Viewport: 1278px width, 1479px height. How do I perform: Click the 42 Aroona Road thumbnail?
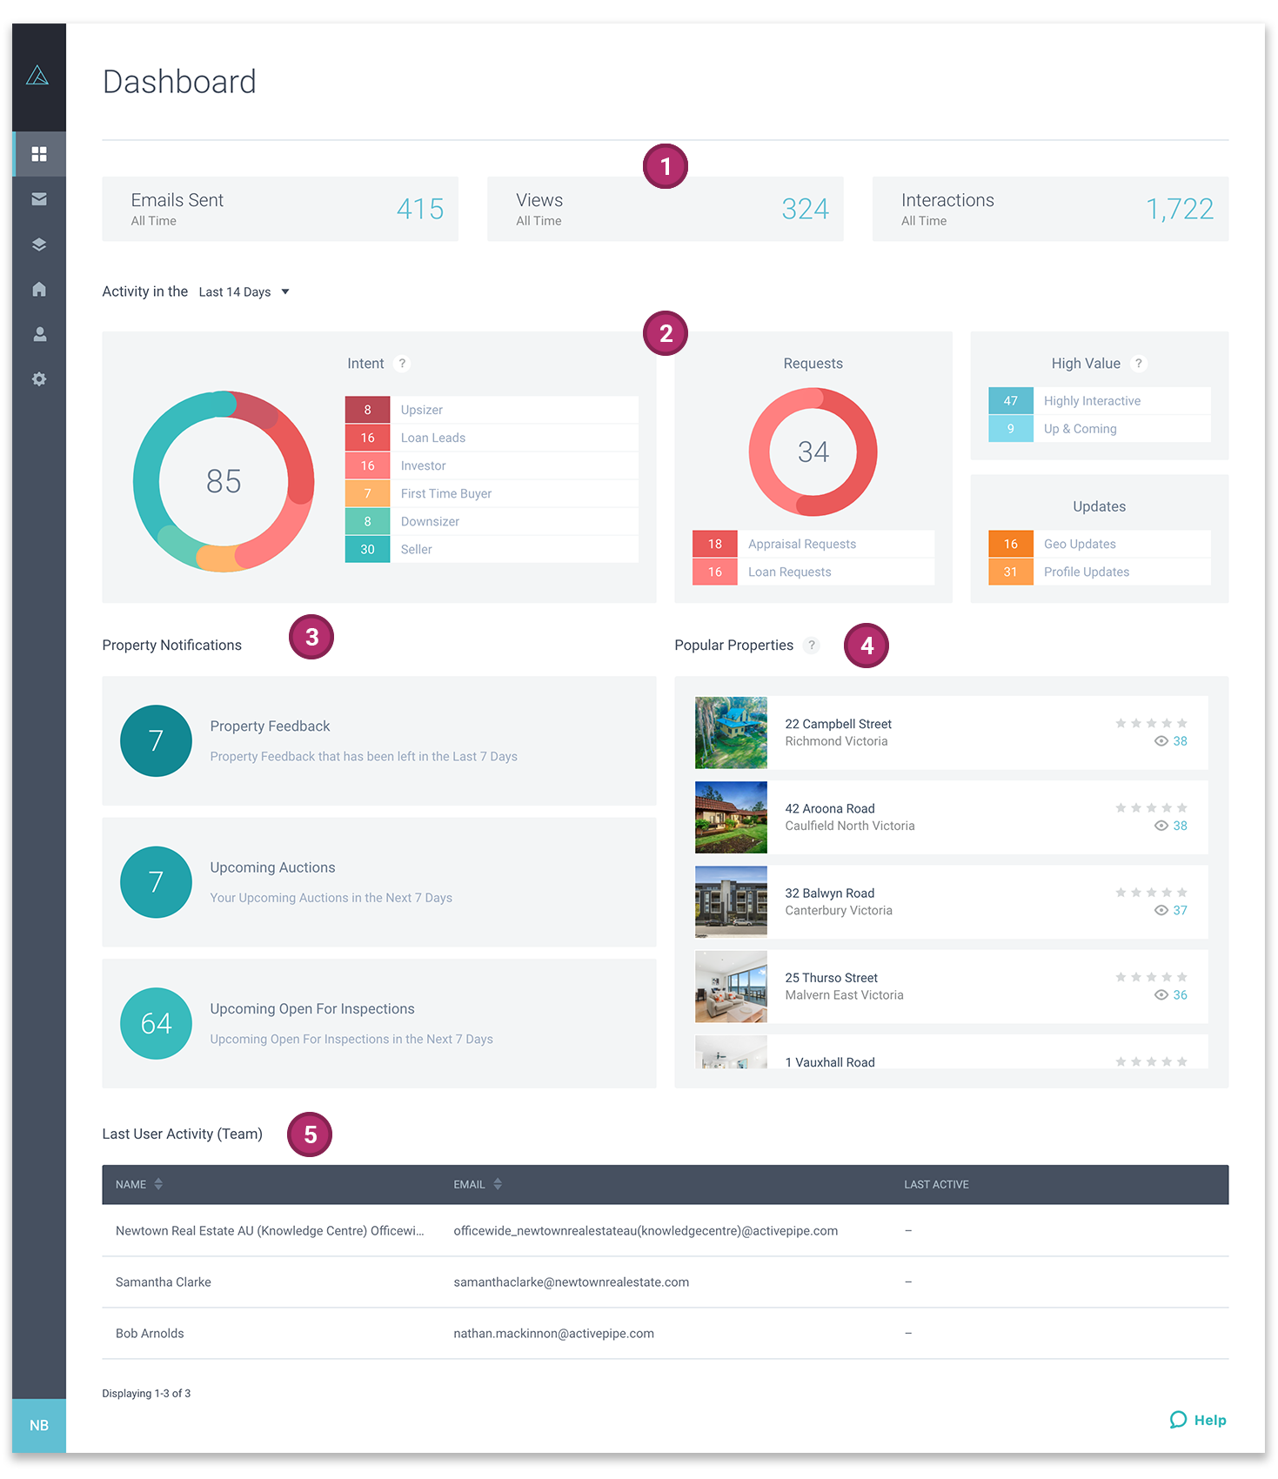(731, 817)
